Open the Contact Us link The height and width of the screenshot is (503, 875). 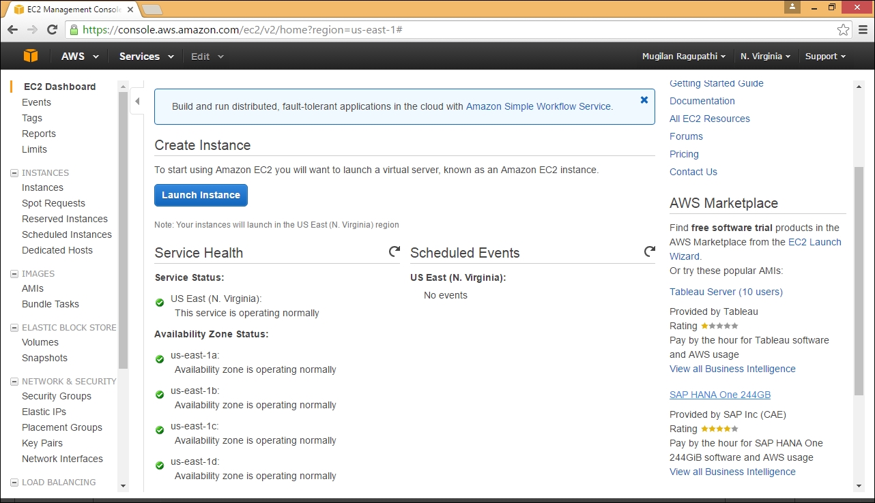693,172
